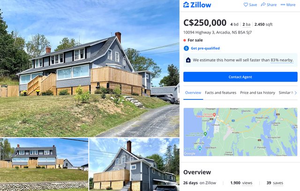Click the pre-qualified dollar icon
Image resolution: width=300 pixels, height=191 pixels.
tap(186, 48)
